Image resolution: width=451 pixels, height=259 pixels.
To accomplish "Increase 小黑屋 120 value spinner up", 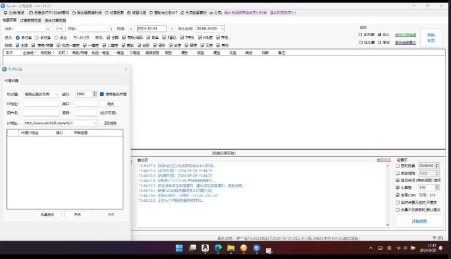I will [x=437, y=186].
